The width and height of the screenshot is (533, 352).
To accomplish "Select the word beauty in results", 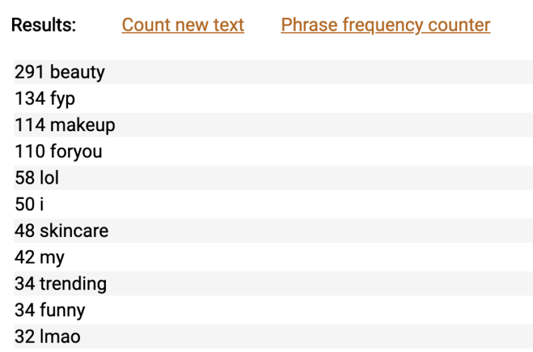I will pos(77,72).
